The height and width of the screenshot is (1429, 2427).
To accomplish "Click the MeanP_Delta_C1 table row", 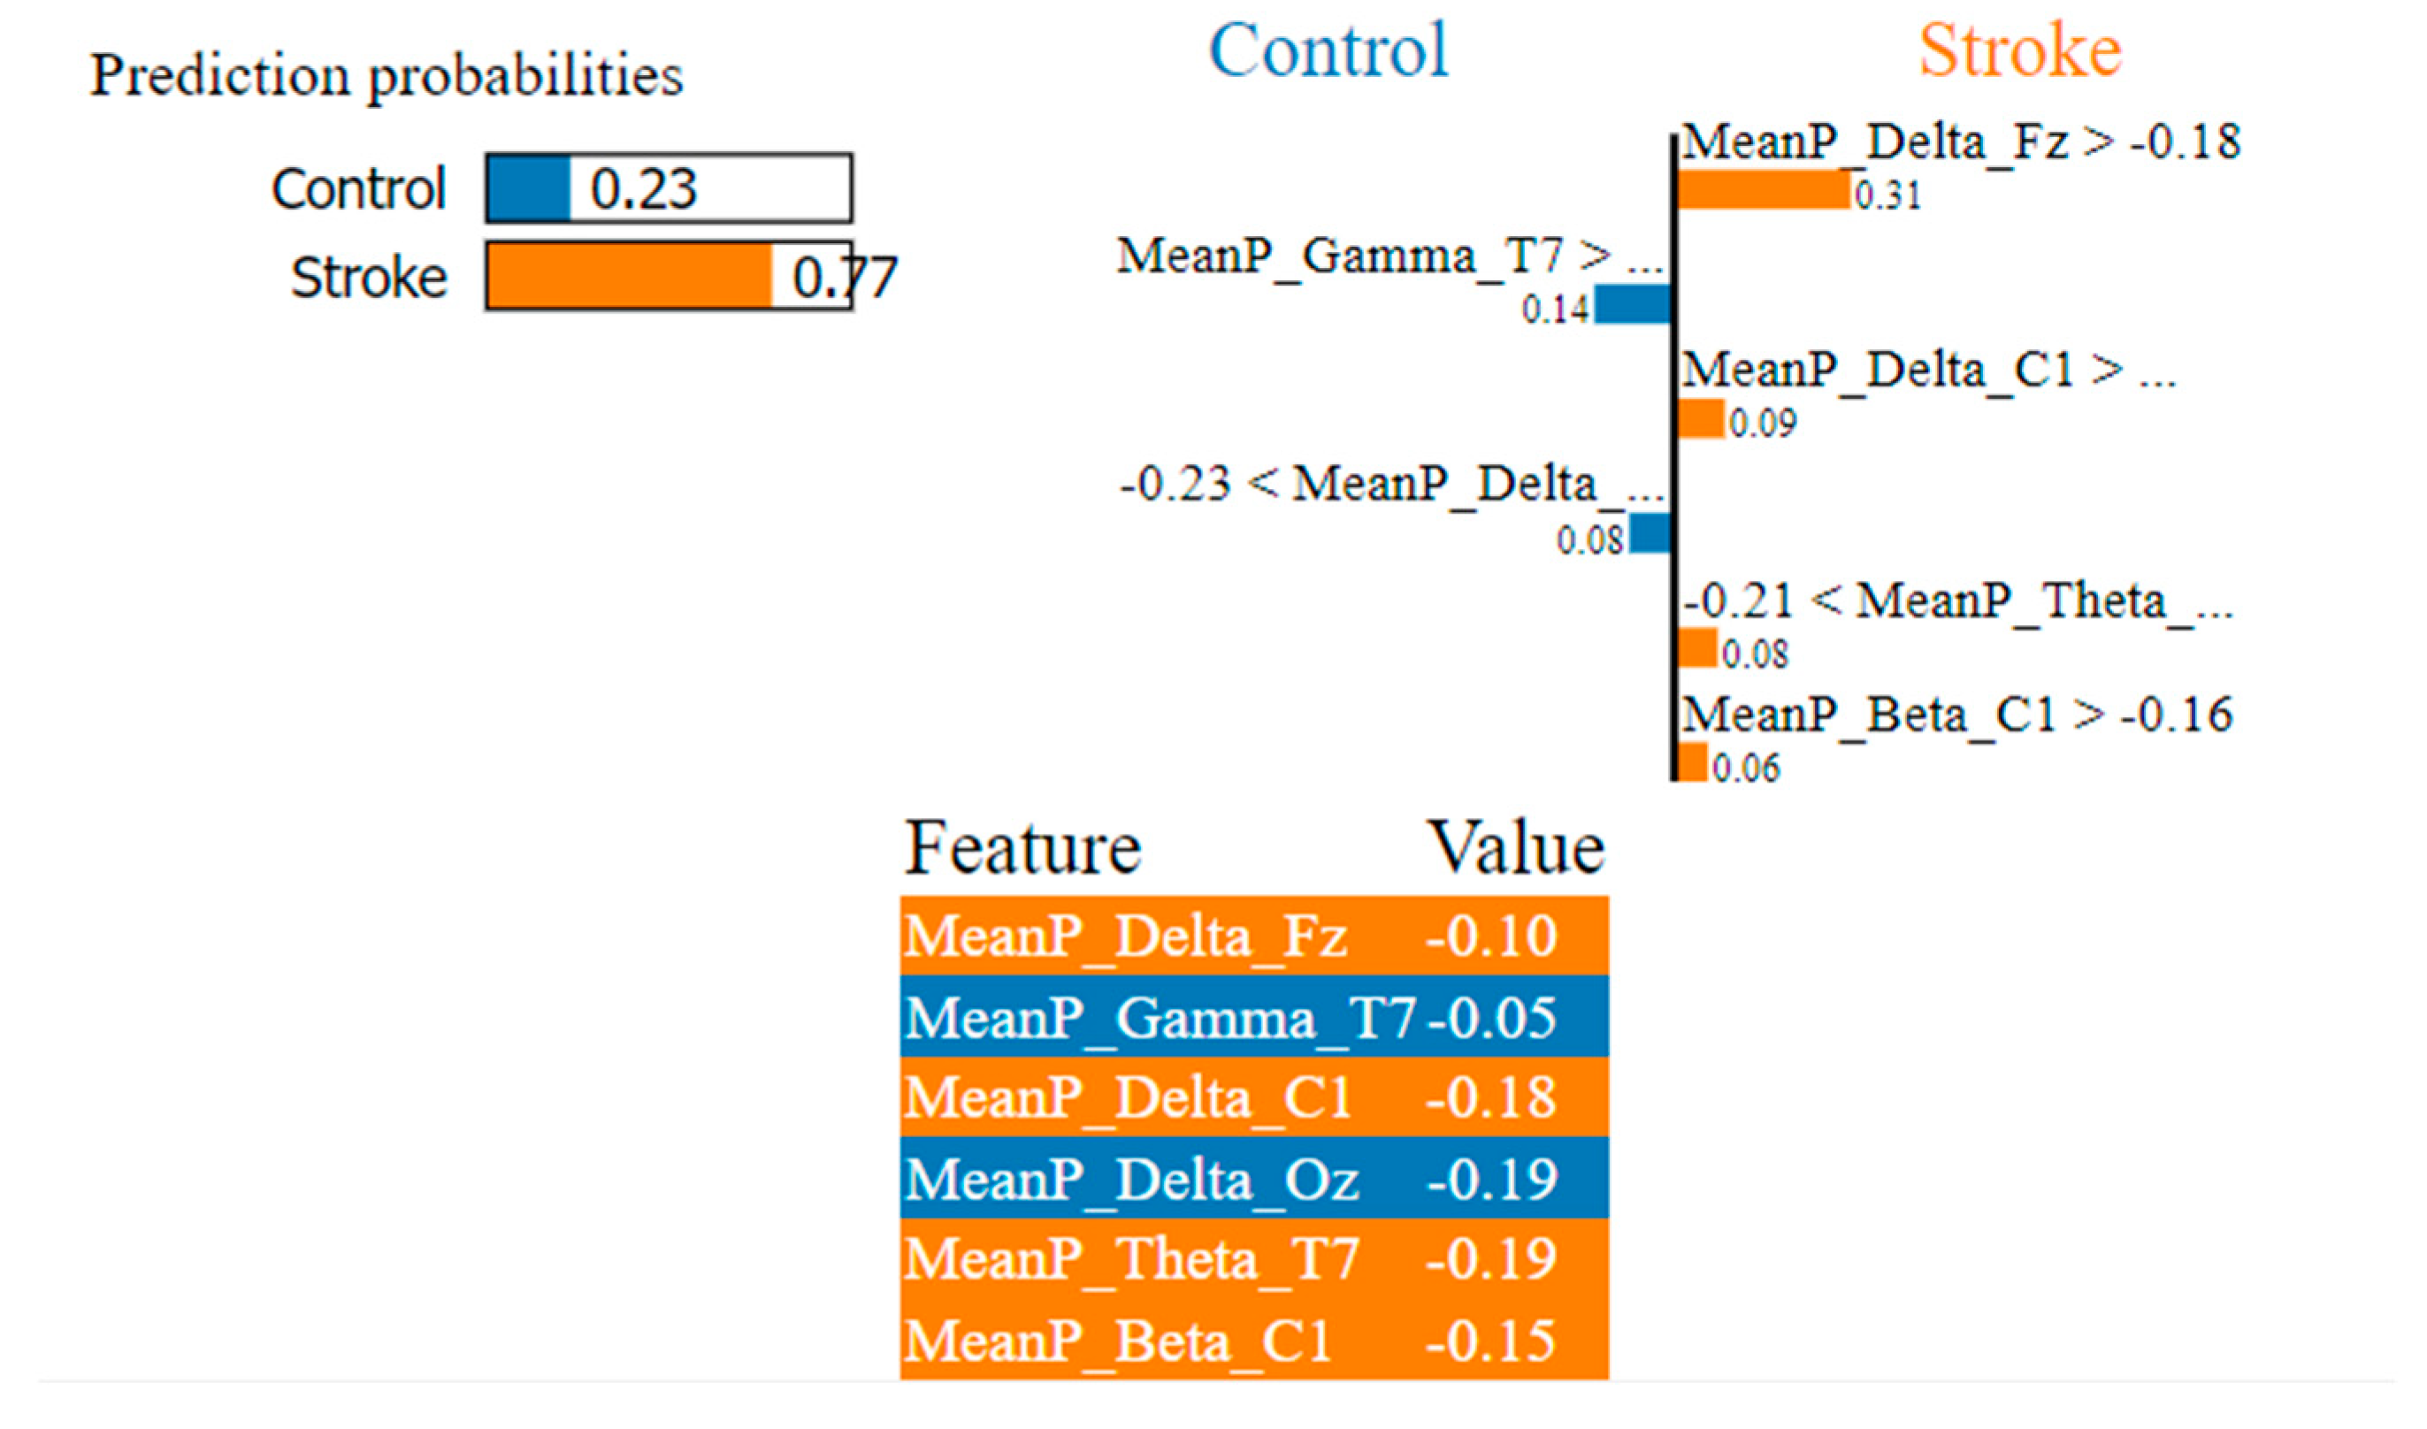I will pyautogui.click(x=1254, y=1097).
